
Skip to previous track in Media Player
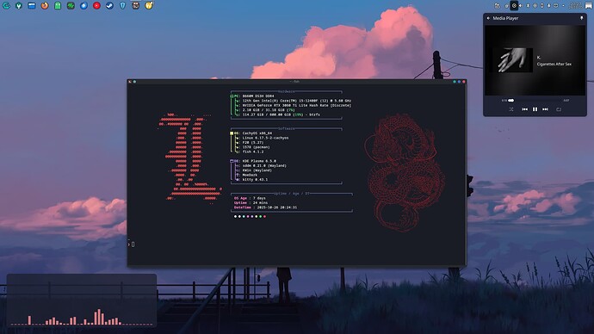point(524,109)
